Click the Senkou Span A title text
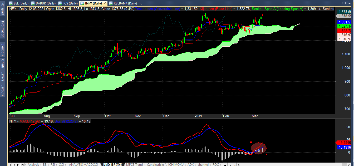 [x=278, y=9]
